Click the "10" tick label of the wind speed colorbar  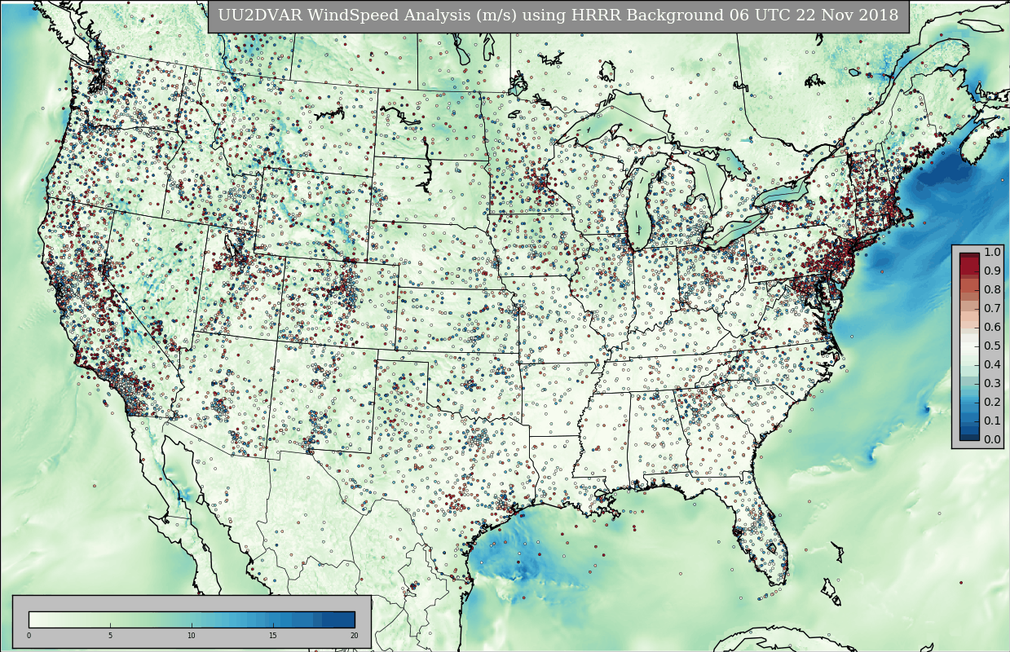(x=192, y=636)
